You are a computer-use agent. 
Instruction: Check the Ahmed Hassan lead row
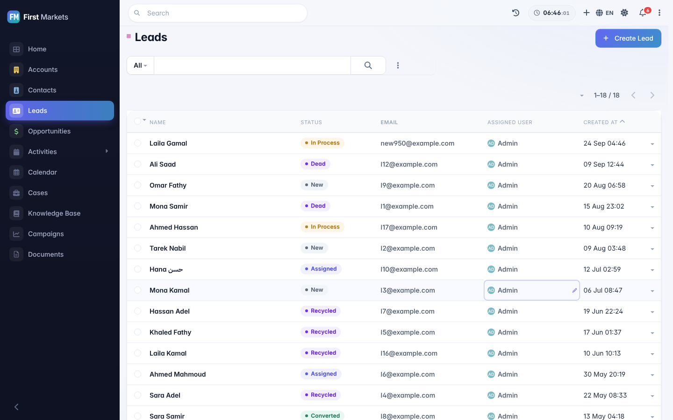pyautogui.click(x=137, y=227)
